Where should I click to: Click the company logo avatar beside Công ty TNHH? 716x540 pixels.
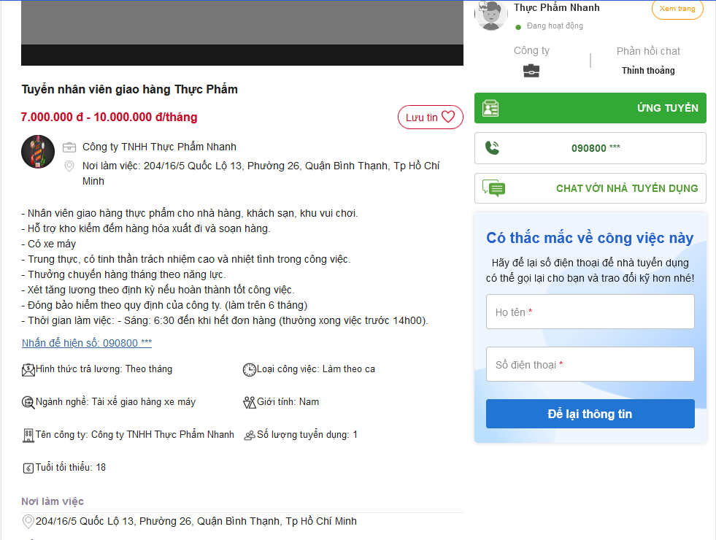[38, 152]
